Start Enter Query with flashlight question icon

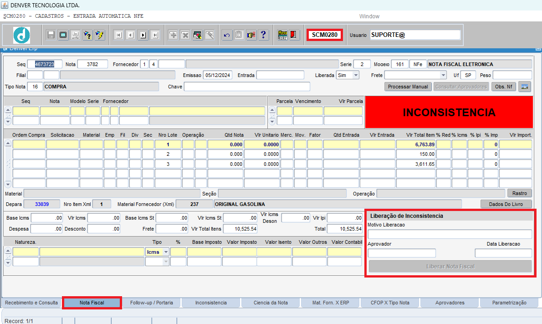click(x=87, y=35)
